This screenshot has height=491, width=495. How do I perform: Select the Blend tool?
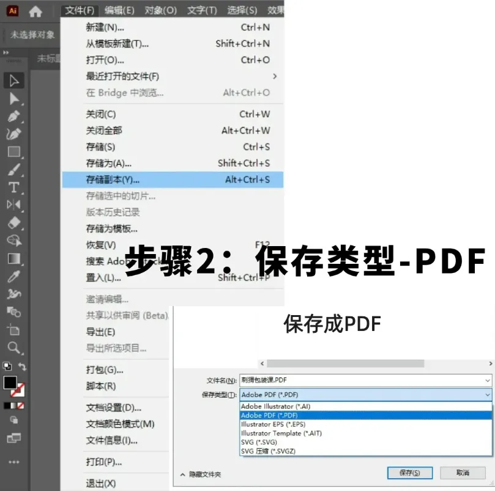pos(14,312)
